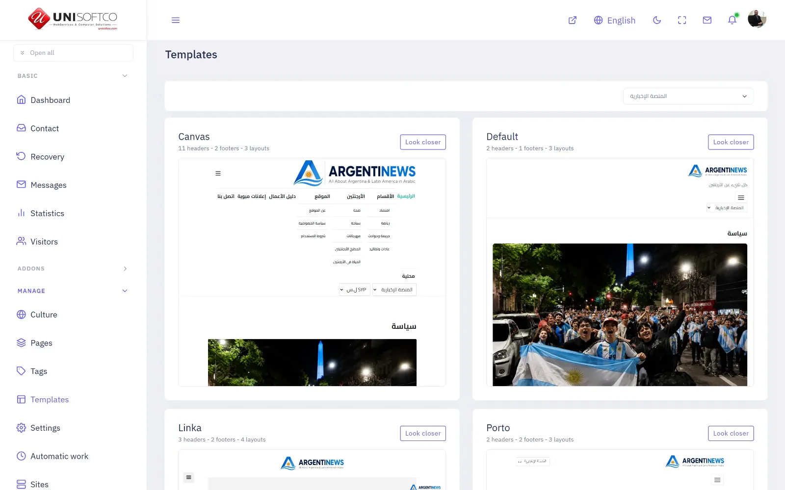Viewport: 785px width, 490px height.
Task: Click Argentinews logo in Canvas preview
Action: pyautogui.click(x=354, y=173)
